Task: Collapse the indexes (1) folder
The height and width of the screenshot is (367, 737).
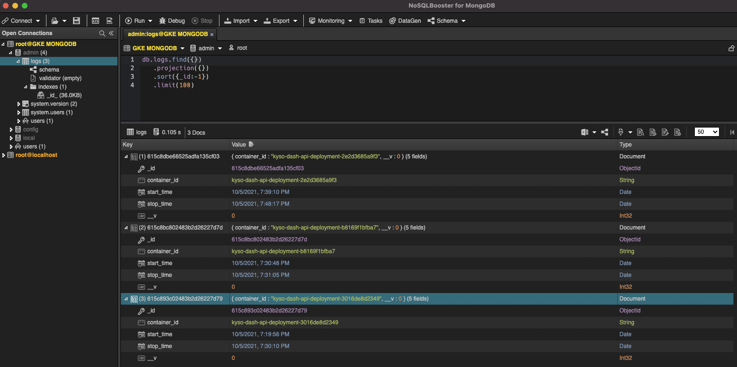Action: [26, 87]
